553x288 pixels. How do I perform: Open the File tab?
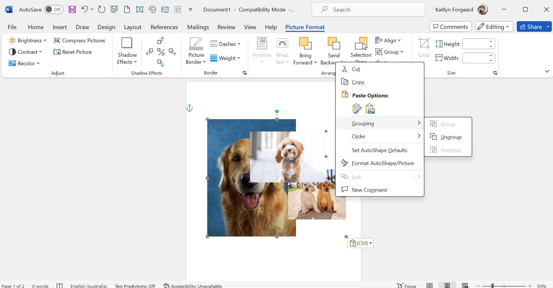point(12,27)
